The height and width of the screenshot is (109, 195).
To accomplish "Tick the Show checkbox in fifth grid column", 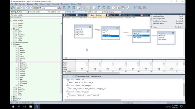I will 133,69.
